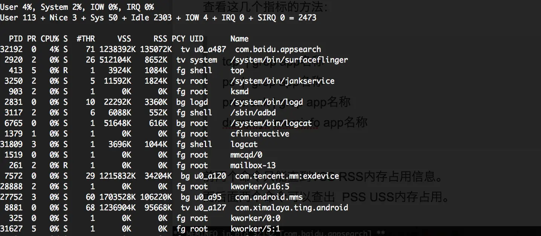Select the /system/bin/logd row name
The height and width of the screenshot is (236, 541).
click(x=267, y=102)
